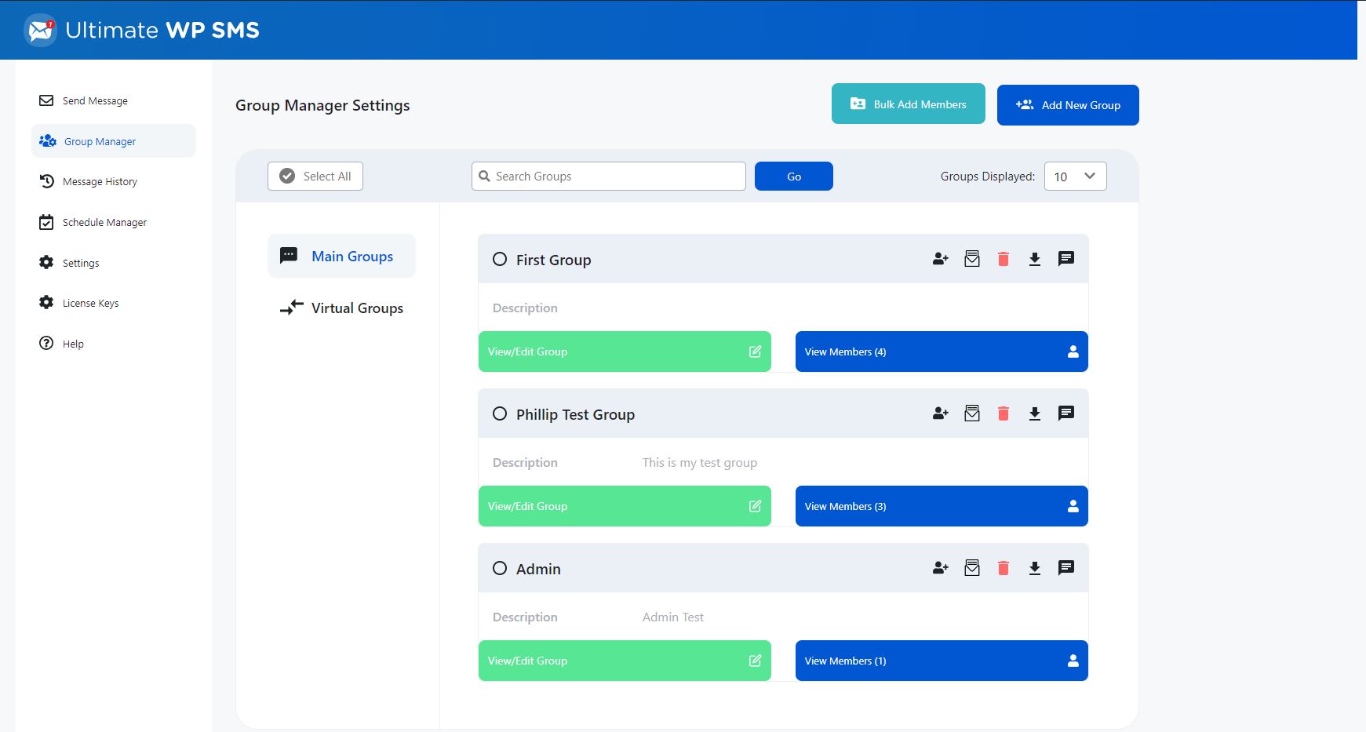Click the archive icon on Admin group
The width and height of the screenshot is (1366, 732).
tap(971, 568)
